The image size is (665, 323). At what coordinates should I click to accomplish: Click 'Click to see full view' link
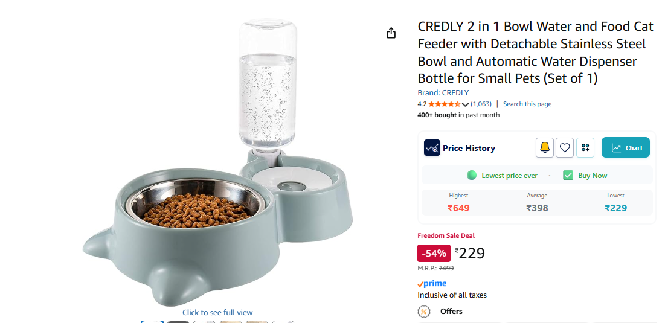pos(217,312)
